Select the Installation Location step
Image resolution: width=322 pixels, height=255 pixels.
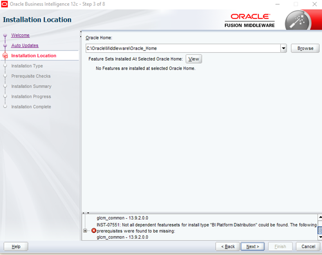(x=34, y=56)
